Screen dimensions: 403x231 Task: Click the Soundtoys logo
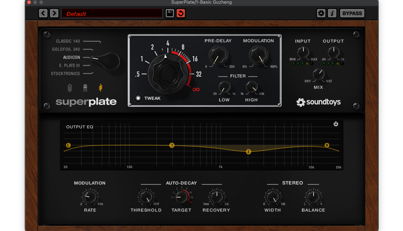319,102
